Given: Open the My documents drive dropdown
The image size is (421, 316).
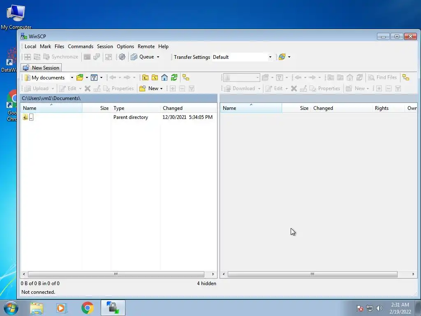Looking at the screenshot, I should [72, 78].
